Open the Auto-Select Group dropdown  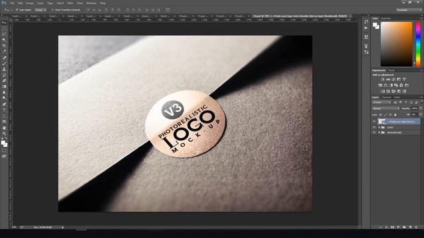tap(40, 10)
